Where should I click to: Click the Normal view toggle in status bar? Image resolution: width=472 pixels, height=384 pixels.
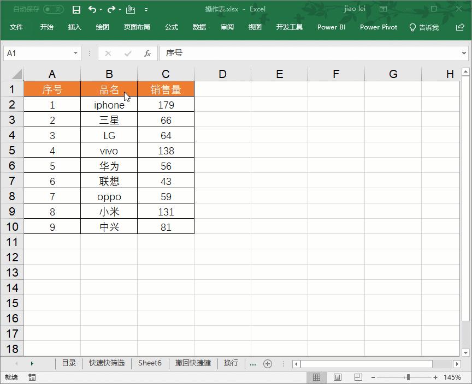[x=317, y=377]
